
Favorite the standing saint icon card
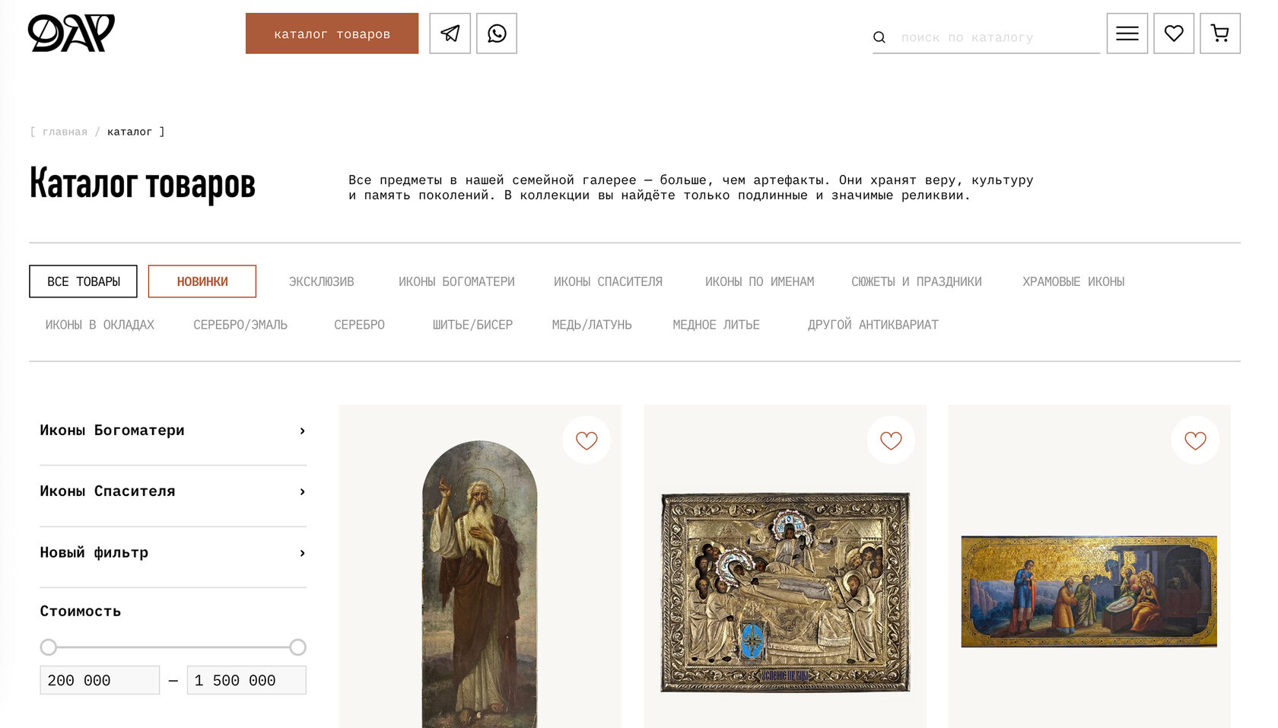tap(587, 440)
